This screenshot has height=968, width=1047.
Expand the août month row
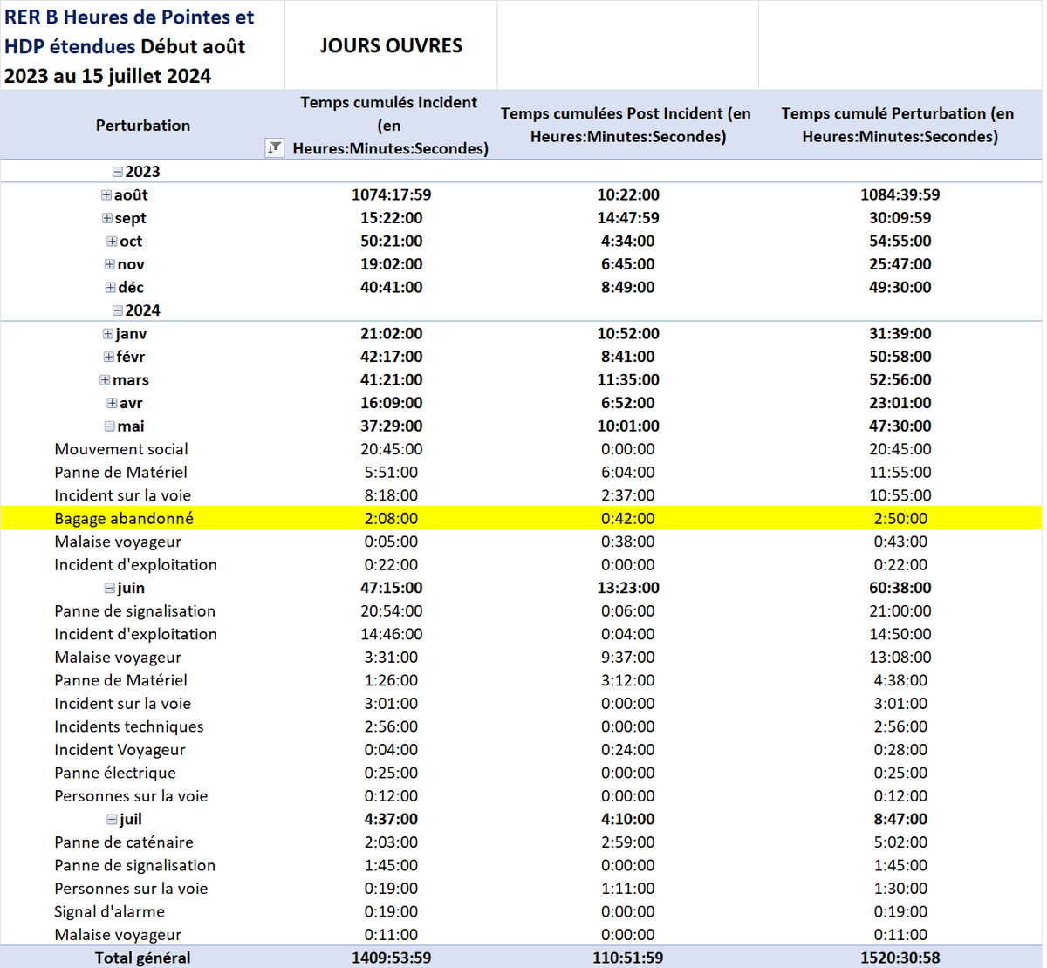click(x=106, y=195)
